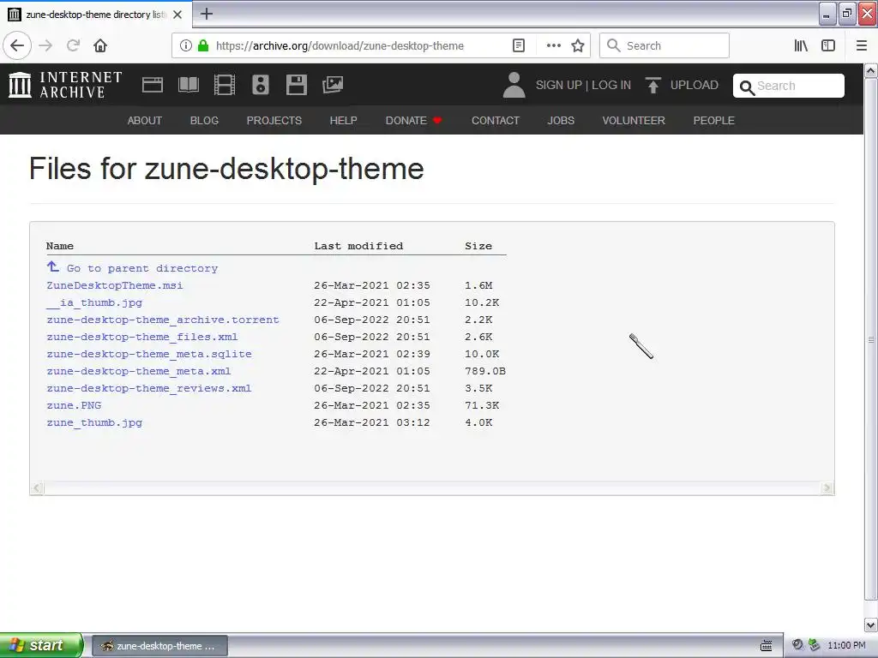Open zune.PNG file link

click(74, 405)
